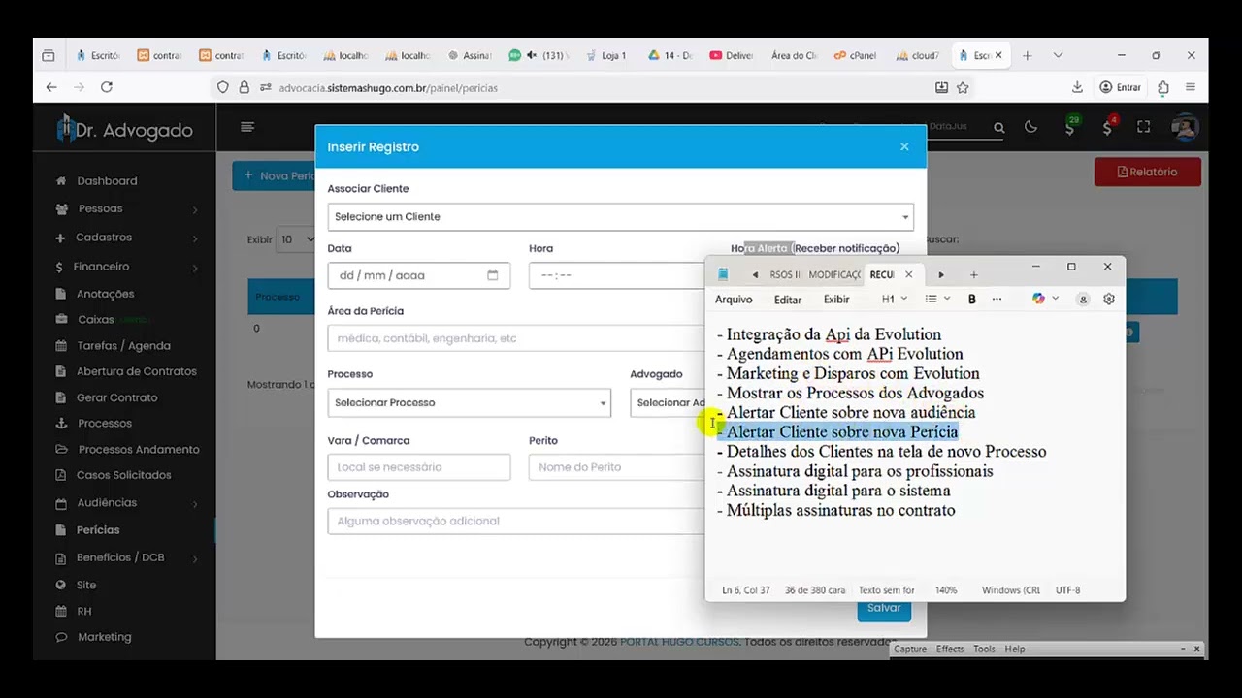This screenshot has height=698, width=1242.
Task: Open Marketing in the sidebar
Action: [104, 637]
